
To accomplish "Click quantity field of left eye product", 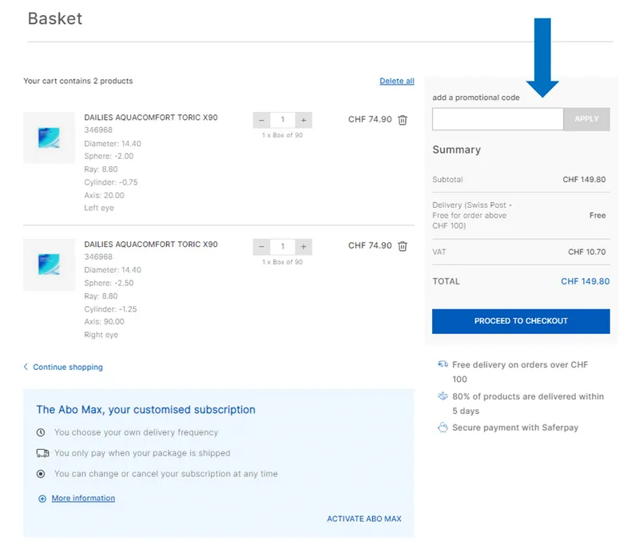I will [x=283, y=120].
